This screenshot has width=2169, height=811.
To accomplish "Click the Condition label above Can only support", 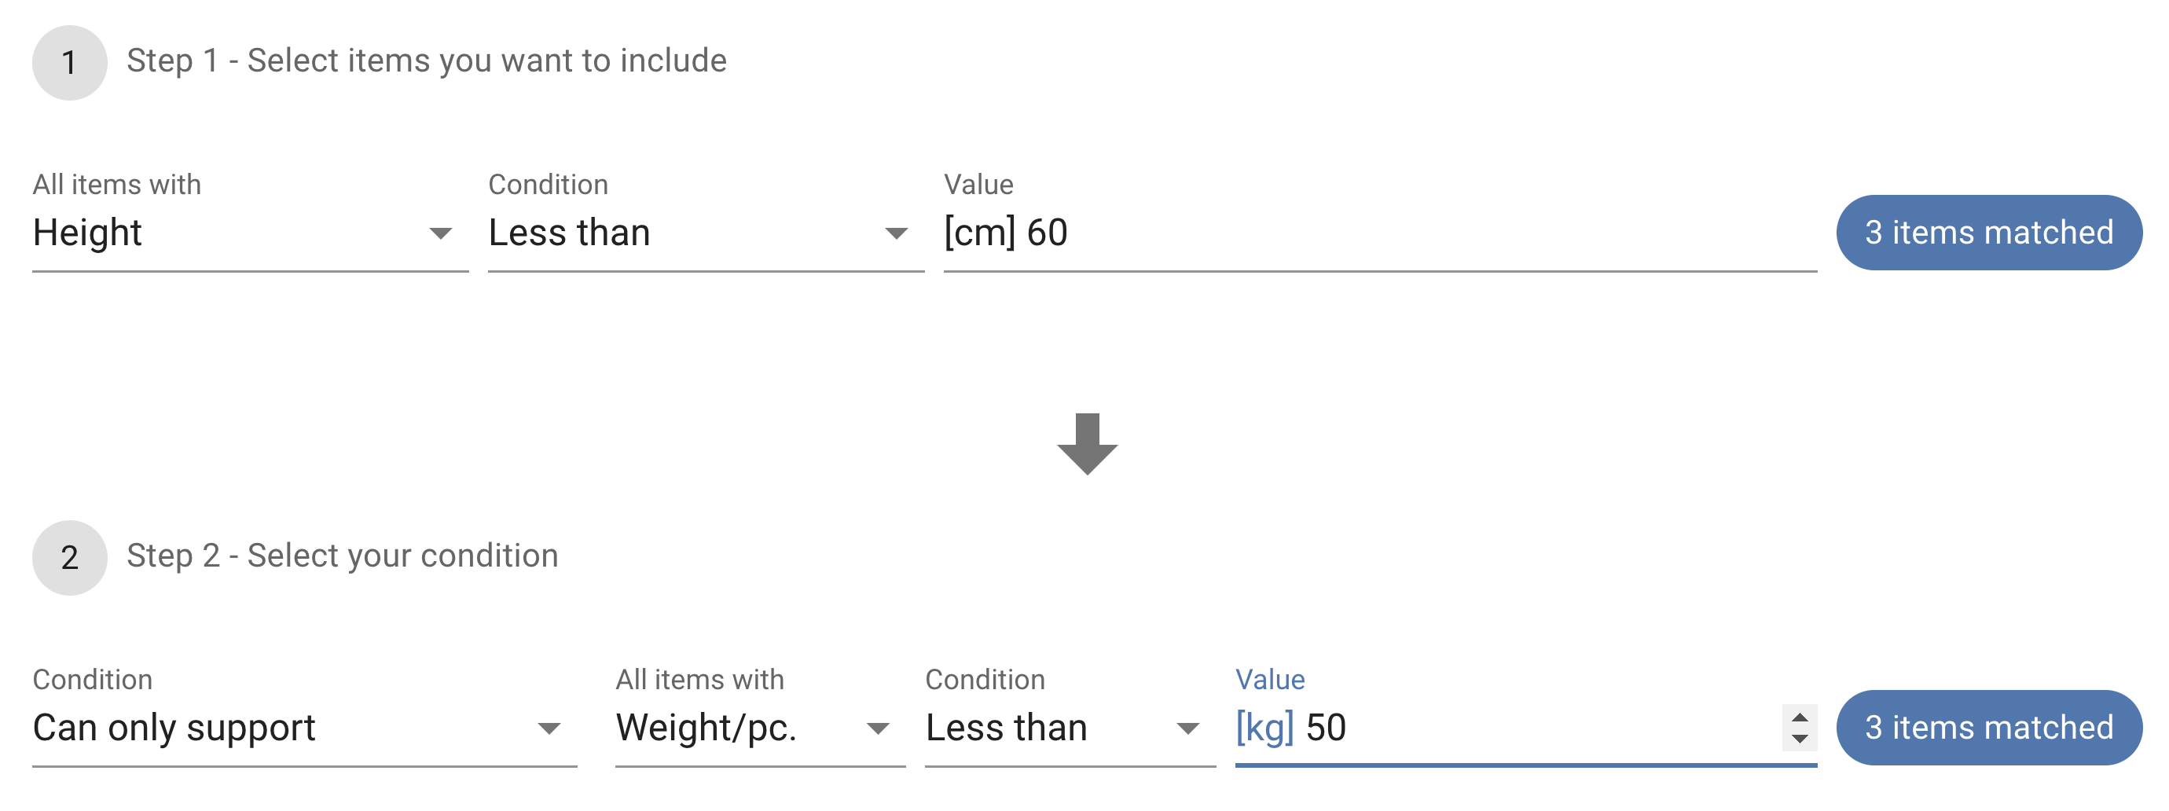I will coord(92,680).
